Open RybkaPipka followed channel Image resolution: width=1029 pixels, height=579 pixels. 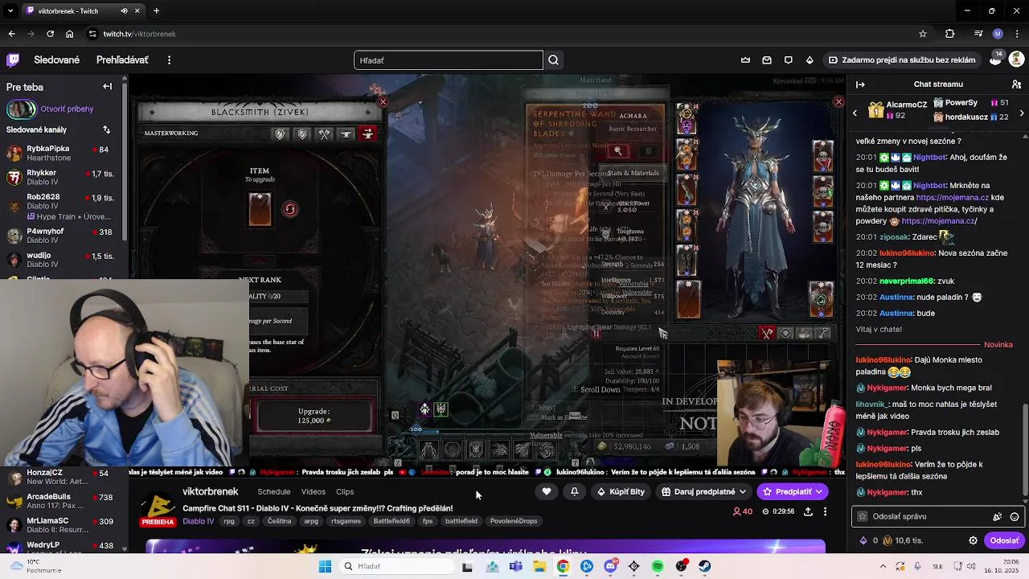click(x=63, y=153)
